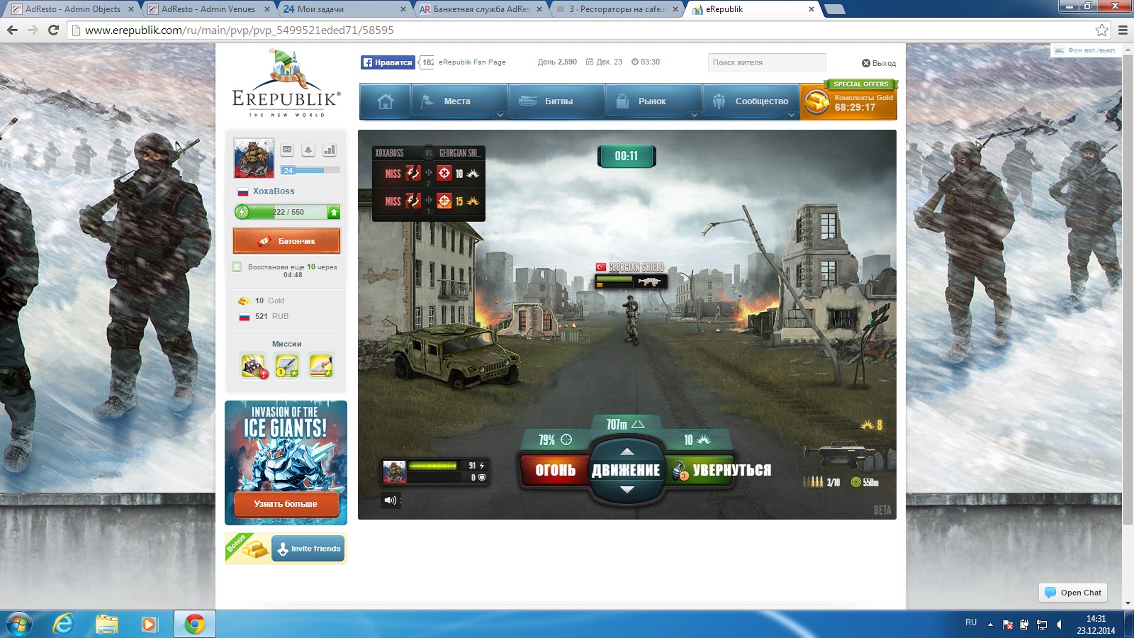Screen dimensions: 1134x638
Task: Click the player portrait in battle HUD
Action: 394,471
